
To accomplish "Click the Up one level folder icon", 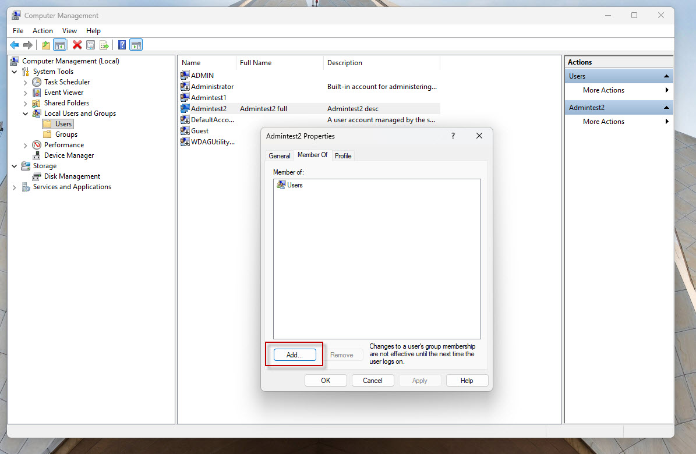I will pyautogui.click(x=45, y=45).
